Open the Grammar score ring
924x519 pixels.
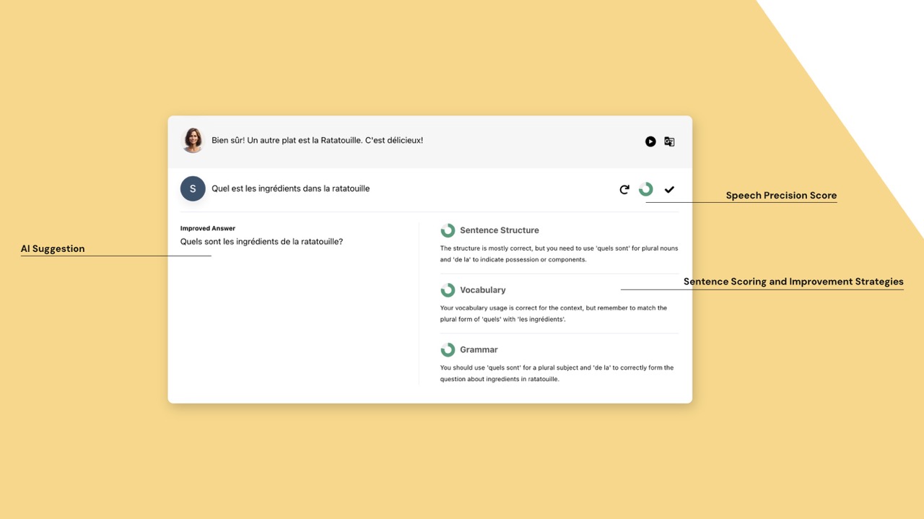[448, 349]
